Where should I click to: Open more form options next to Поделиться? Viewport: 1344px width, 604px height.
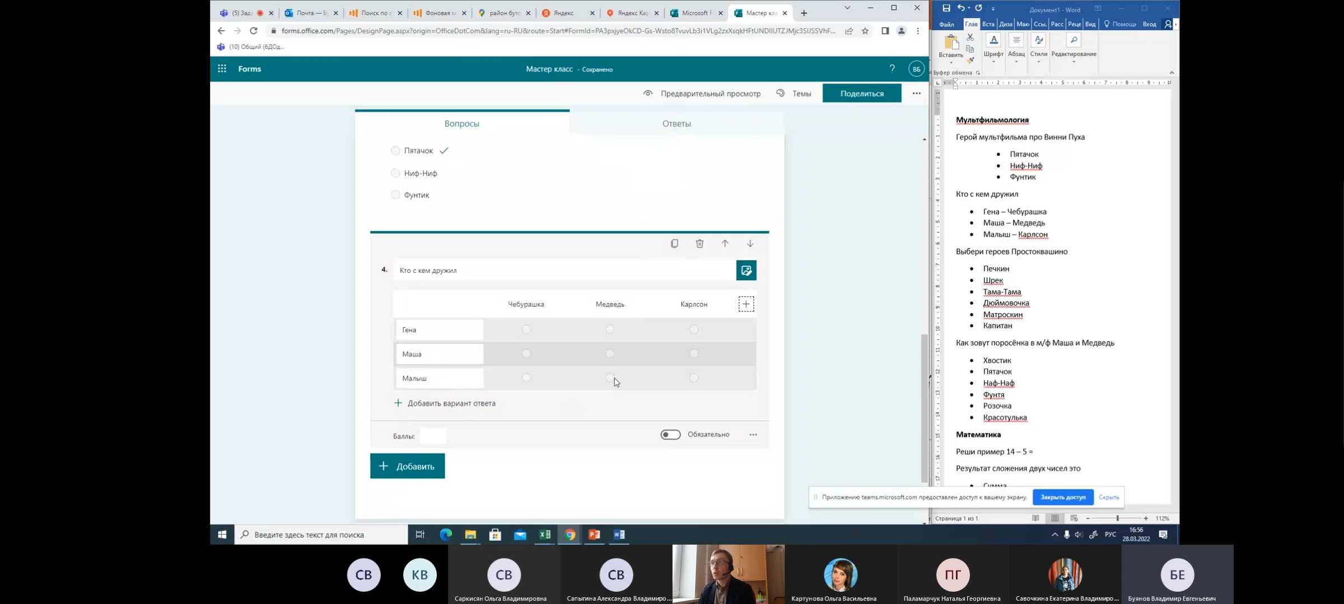point(916,93)
